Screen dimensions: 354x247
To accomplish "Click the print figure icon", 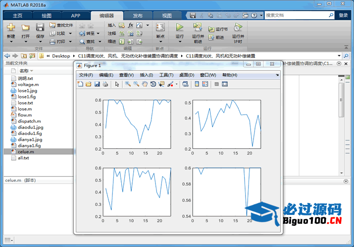I will (x=105, y=84).
